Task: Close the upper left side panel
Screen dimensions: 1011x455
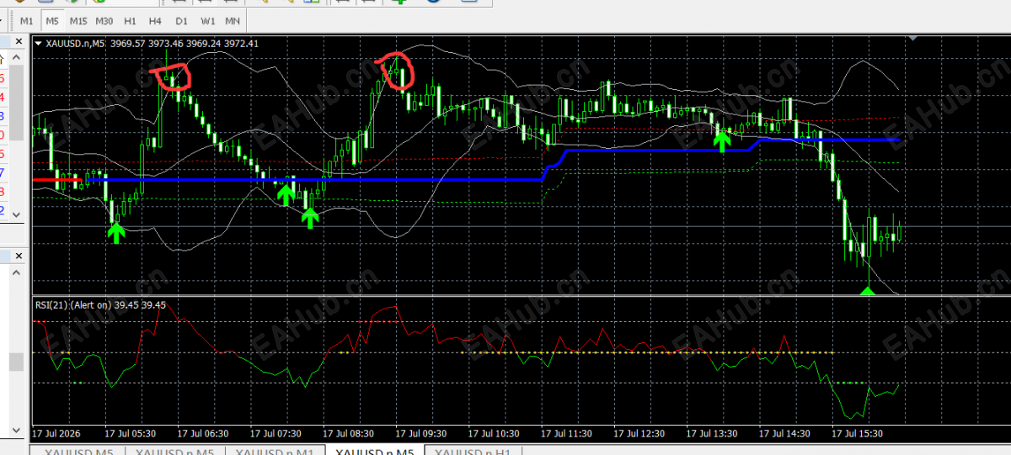Action: (17, 41)
